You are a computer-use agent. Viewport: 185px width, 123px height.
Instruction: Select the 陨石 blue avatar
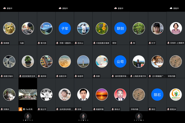(x=157, y=95)
